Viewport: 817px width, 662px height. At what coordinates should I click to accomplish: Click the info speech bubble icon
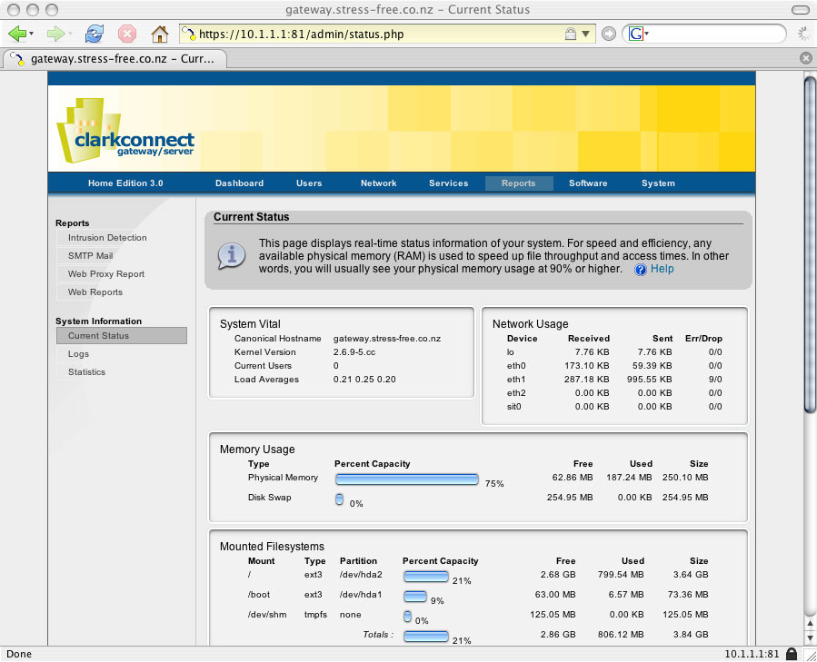pyautogui.click(x=232, y=256)
